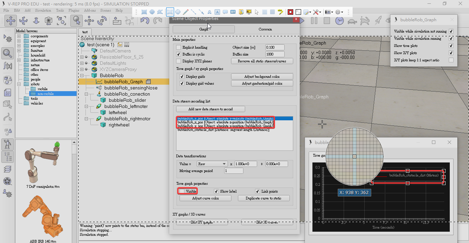
Task: Click Adjust background color button
Action: [x=262, y=76]
